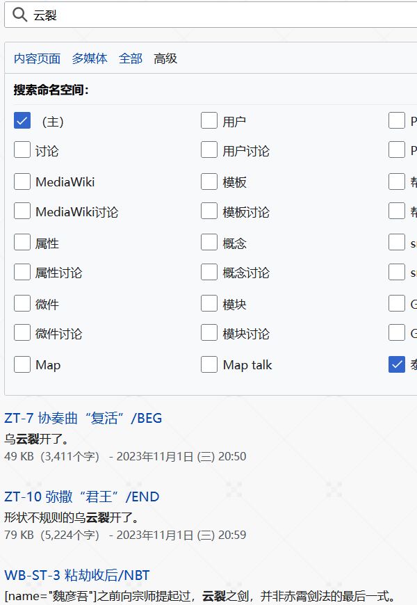Enable the Map talk checkbox
Image resolution: width=417 pixels, height=605 pixels.
pos(209,364)
